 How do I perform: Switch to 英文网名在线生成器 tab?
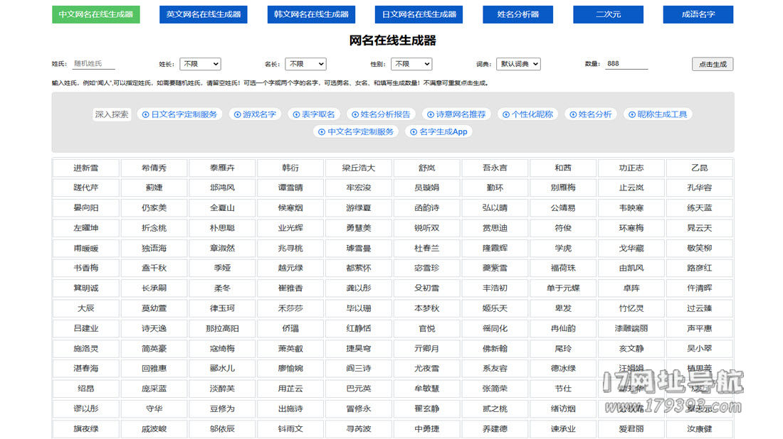203,14
